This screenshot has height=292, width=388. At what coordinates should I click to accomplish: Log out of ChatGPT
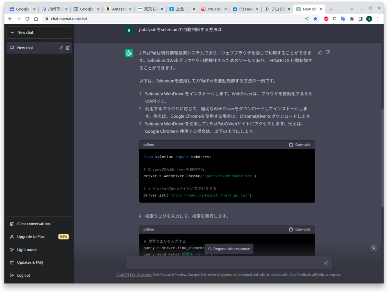pos(39,276)
